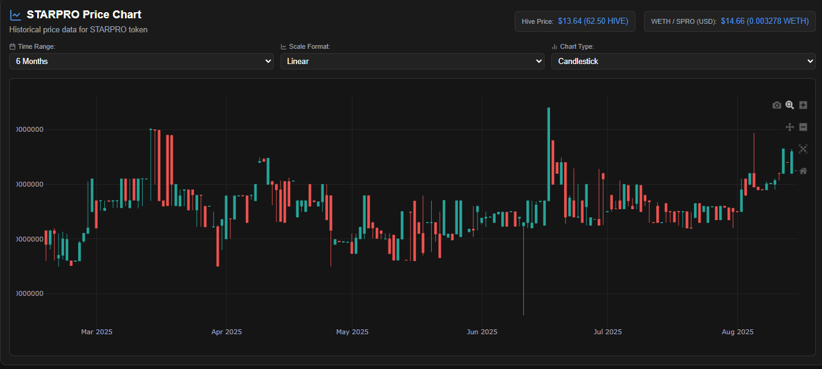This screenshot has height=369, width=822.
Task: Click the Jul 2025 axis label
Action: pos(607,332)
